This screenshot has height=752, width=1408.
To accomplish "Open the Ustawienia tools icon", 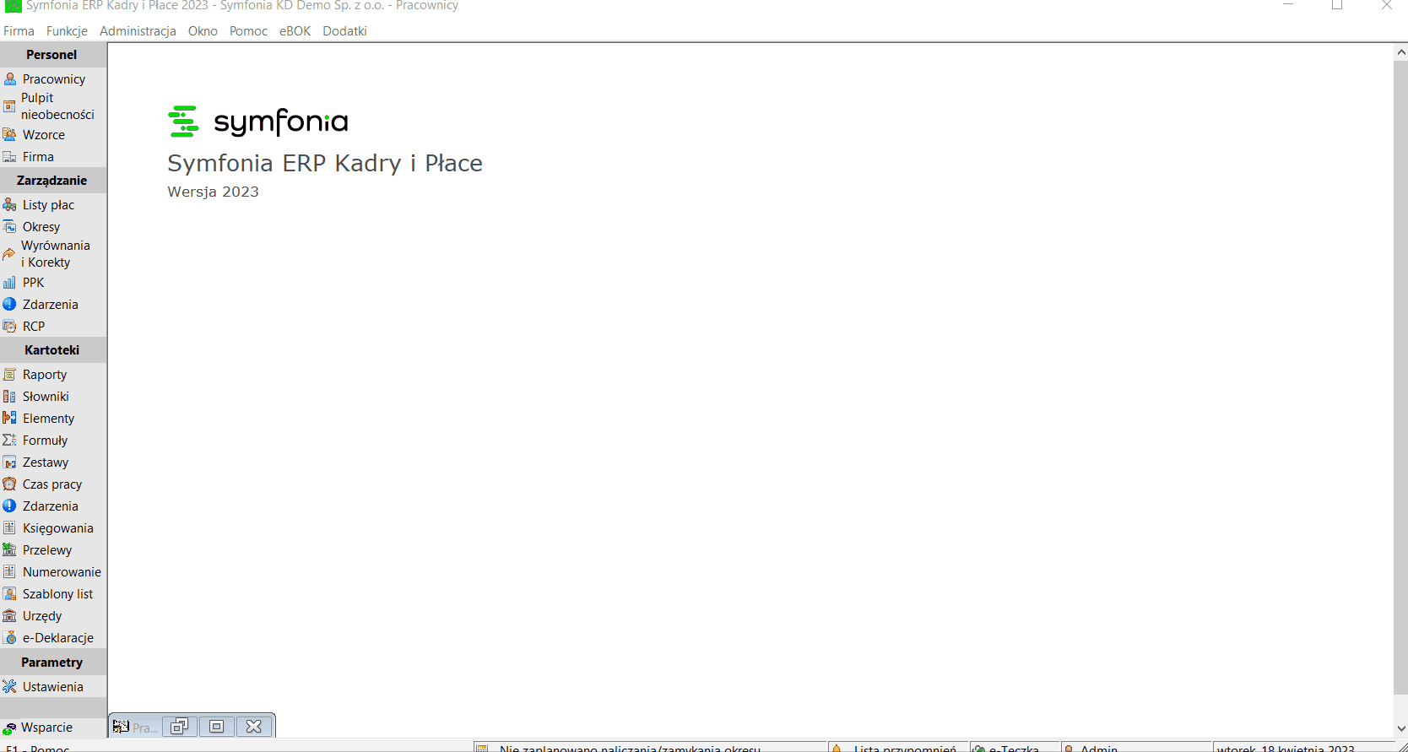I will [10, 686].
